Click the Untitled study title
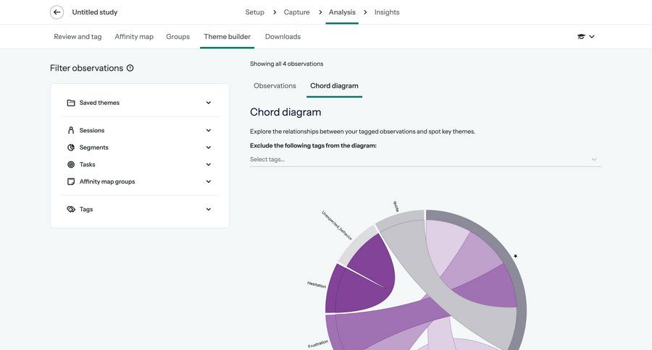Image resolution: width=652 pixels, height=350 pixels. pyautogui.click(x=95, y=12)
